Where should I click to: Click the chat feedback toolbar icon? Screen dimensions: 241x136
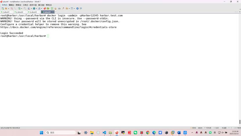pos(81,8)
